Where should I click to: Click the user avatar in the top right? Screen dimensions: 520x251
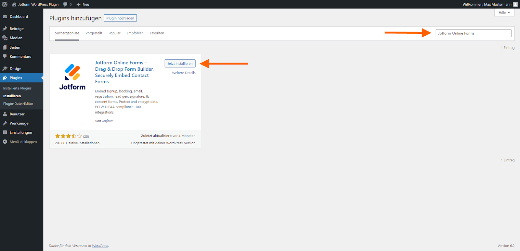515,4
